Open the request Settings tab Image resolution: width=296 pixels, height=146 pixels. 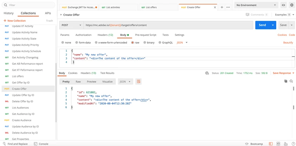(x=180, y=35)
